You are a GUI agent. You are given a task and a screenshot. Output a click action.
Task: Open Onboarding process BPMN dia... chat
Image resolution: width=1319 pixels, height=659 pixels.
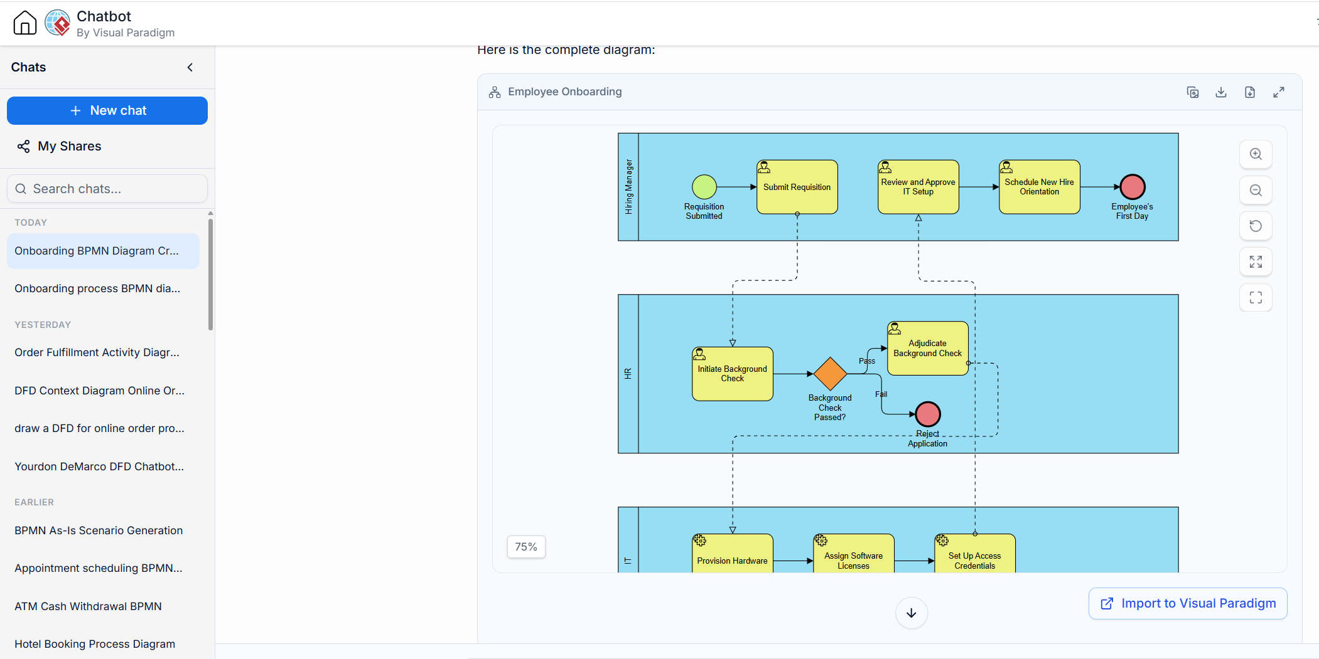[x=103, y=288]
